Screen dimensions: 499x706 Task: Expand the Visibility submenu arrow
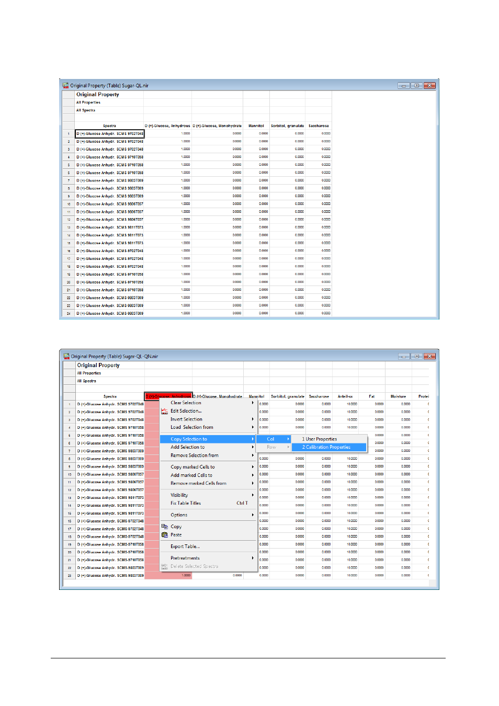253,495
